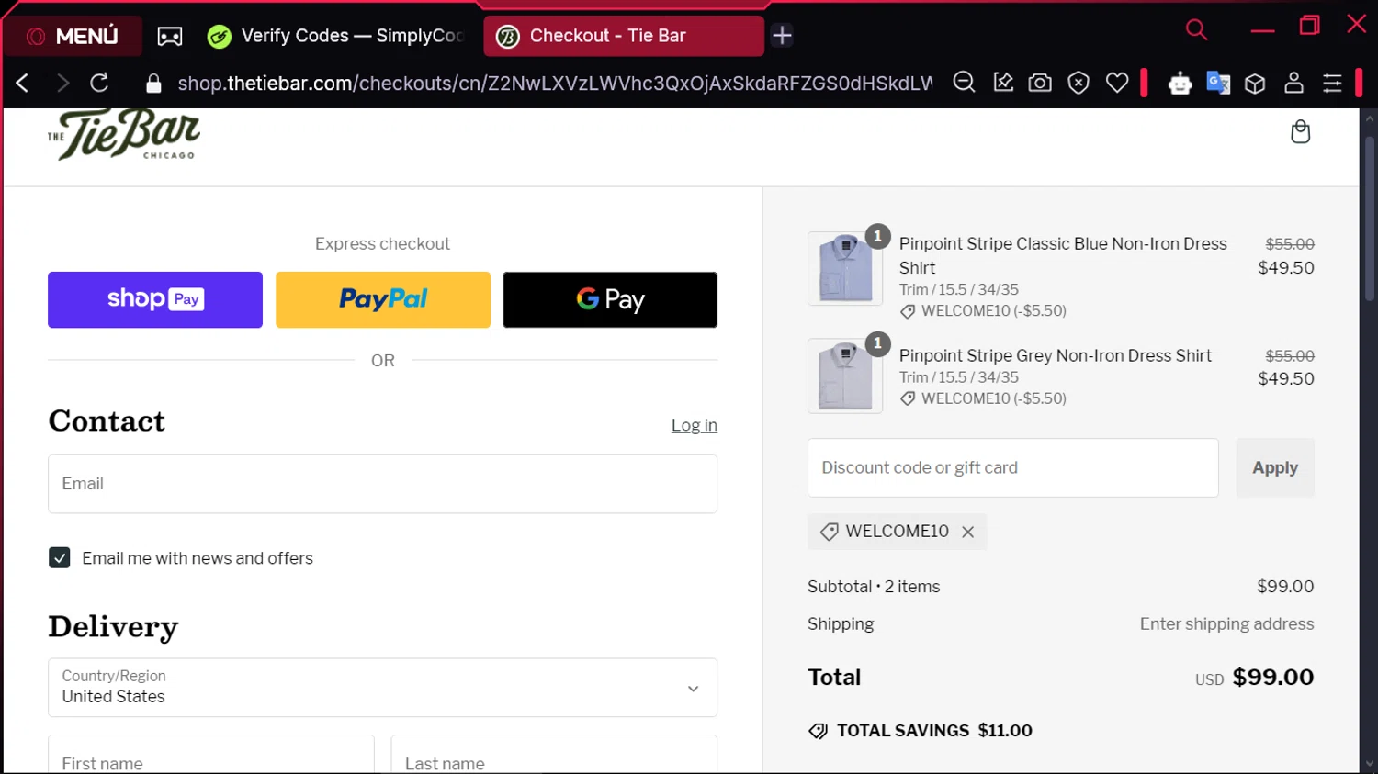Switch to Verify Codes SimplyCodes tab

tap(336, 36)
